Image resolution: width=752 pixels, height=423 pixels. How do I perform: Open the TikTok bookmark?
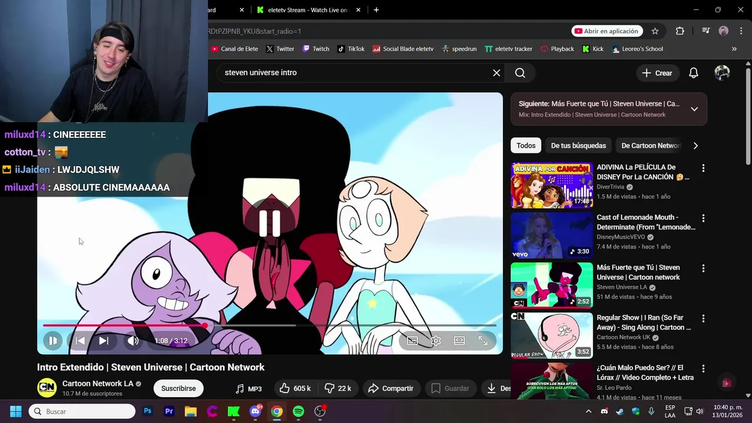point(351,49)
